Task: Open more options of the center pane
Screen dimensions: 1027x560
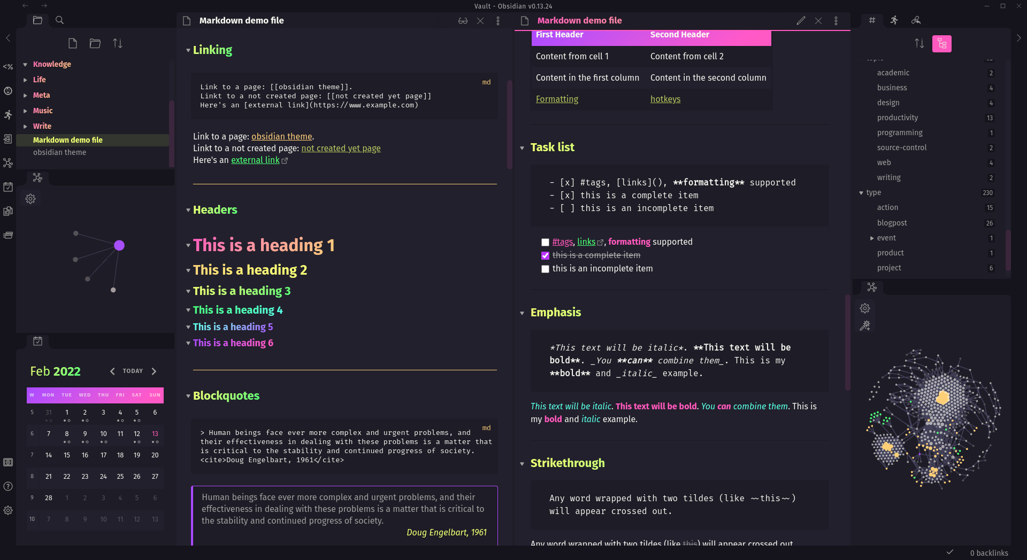Action: tap(498, 21)
